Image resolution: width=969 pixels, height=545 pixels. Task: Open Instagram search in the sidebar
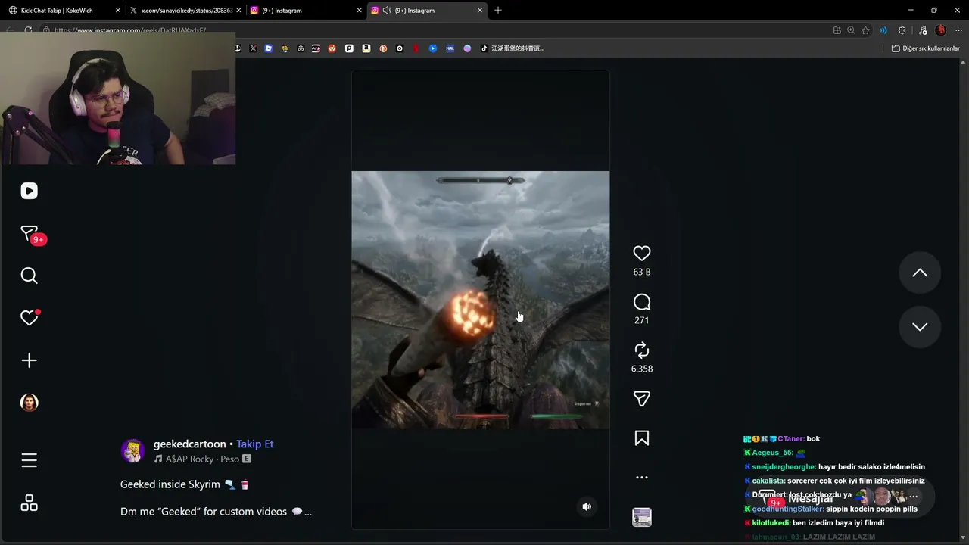pos(29,276)
